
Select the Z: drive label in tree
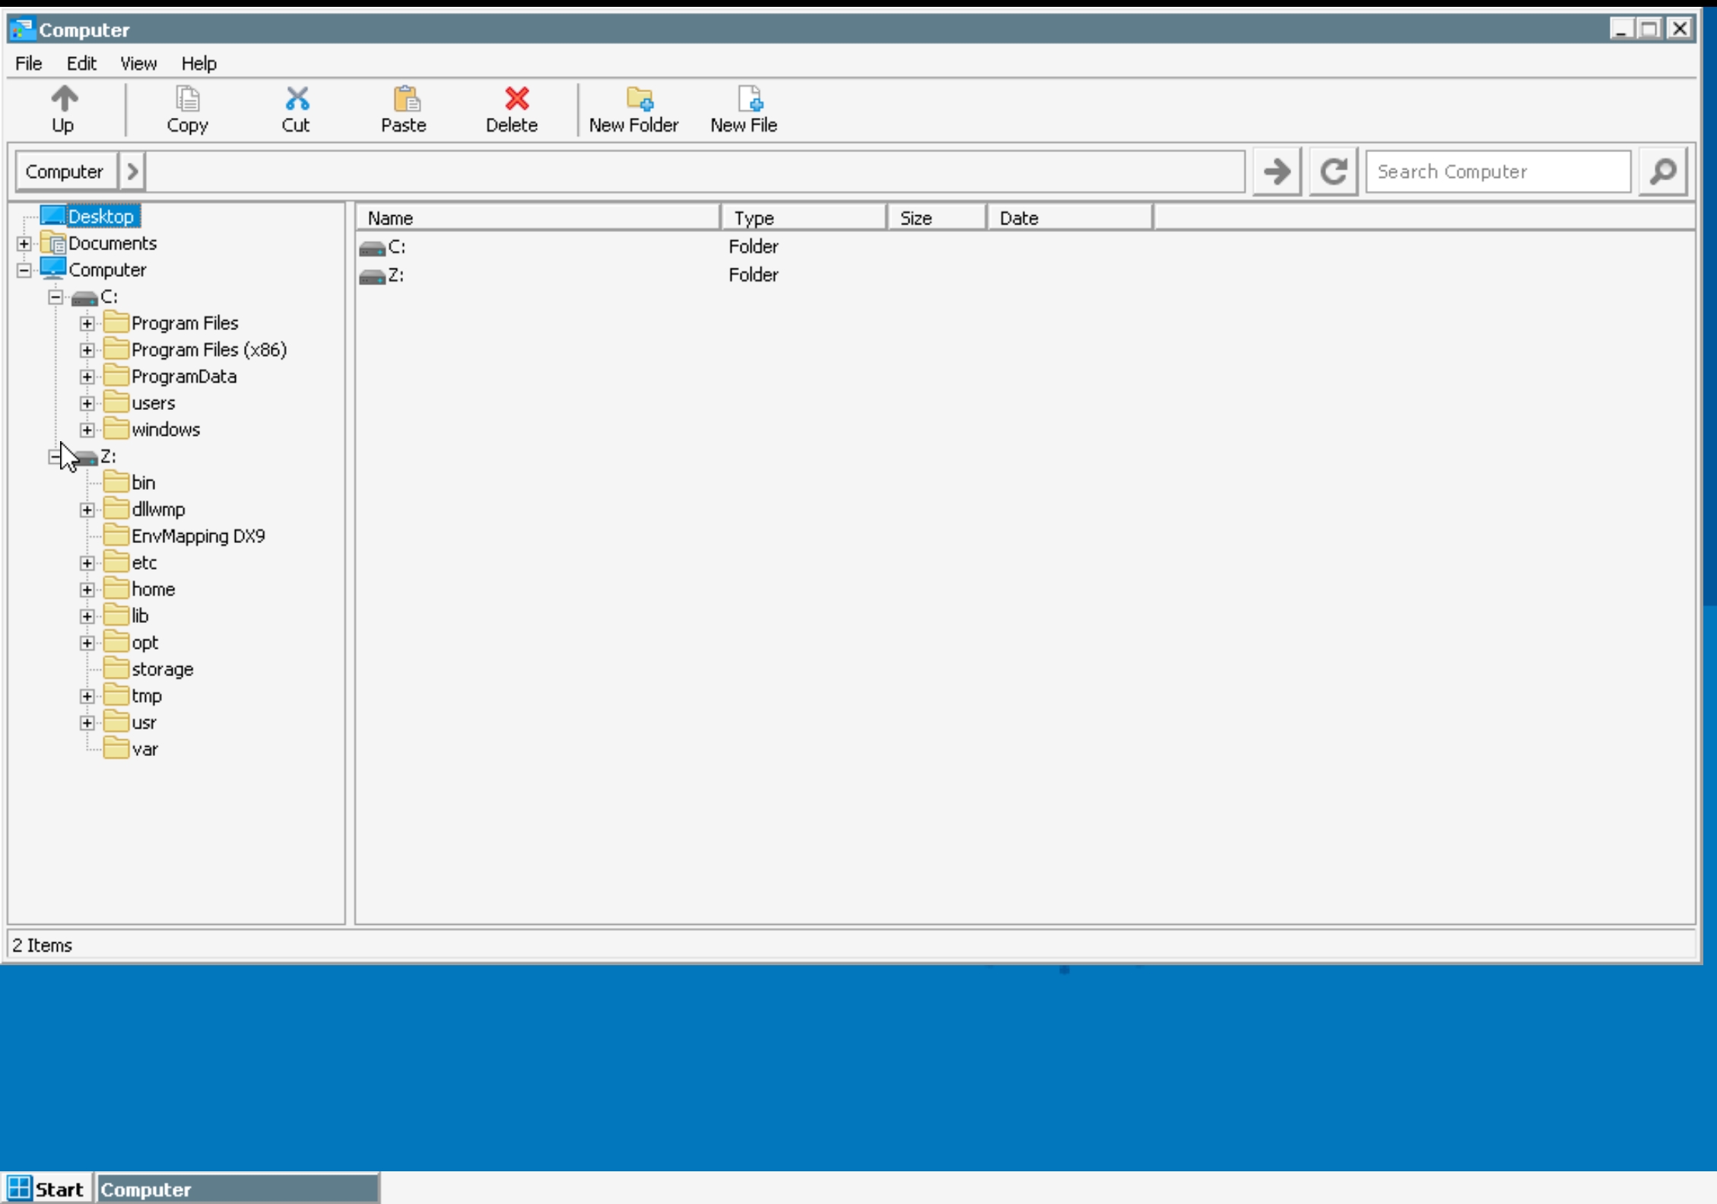[109, 456]
